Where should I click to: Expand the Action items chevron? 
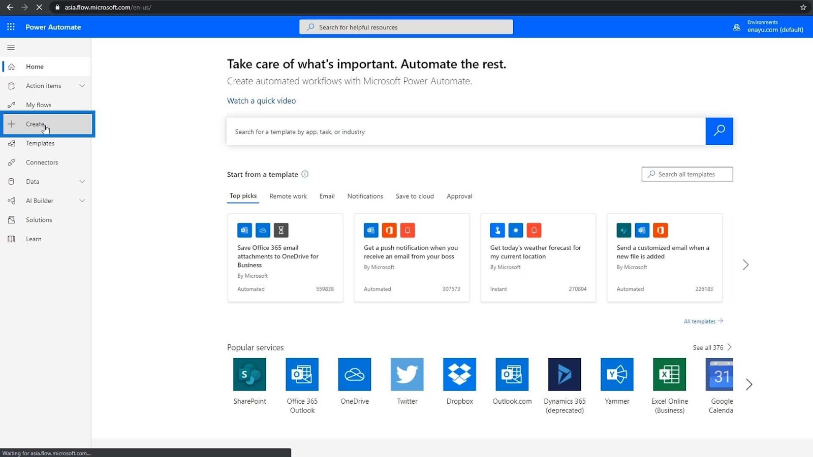tap(82, 86)
